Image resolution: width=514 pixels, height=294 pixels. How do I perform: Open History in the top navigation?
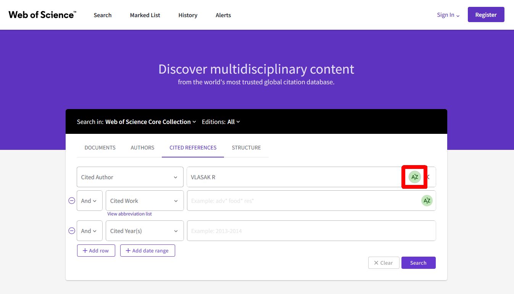[188, 15]
